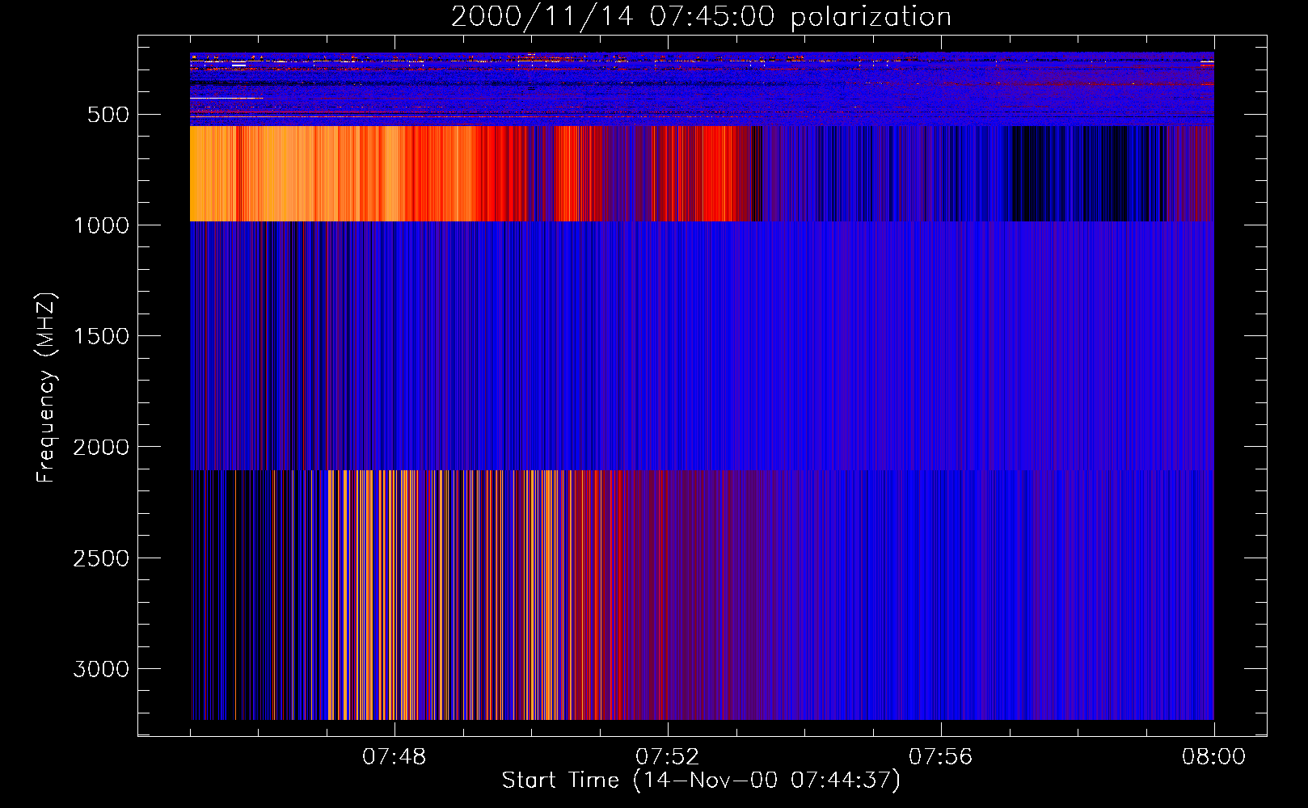Click the solid blue 1000-2100 MHz band in the spectrogram
This screenshot has height=808, width=1308.
pyautogui.click(x=702, y=346)
